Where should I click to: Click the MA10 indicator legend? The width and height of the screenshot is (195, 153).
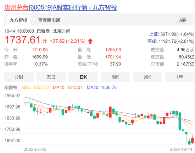coord(68,87)
